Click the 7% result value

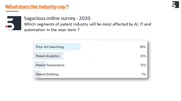click(144, 74)
